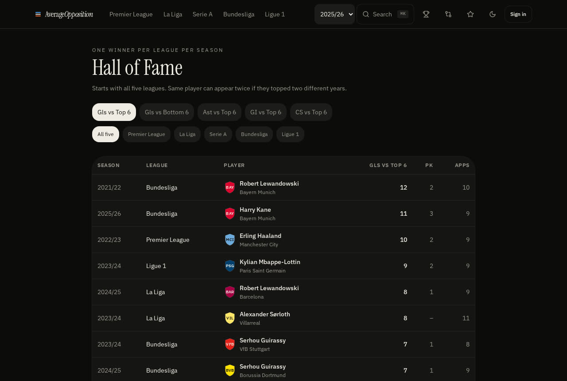Open Alexander Sørloth player link
The width and height of the screenshot is (567, 381).
point(265,314)
